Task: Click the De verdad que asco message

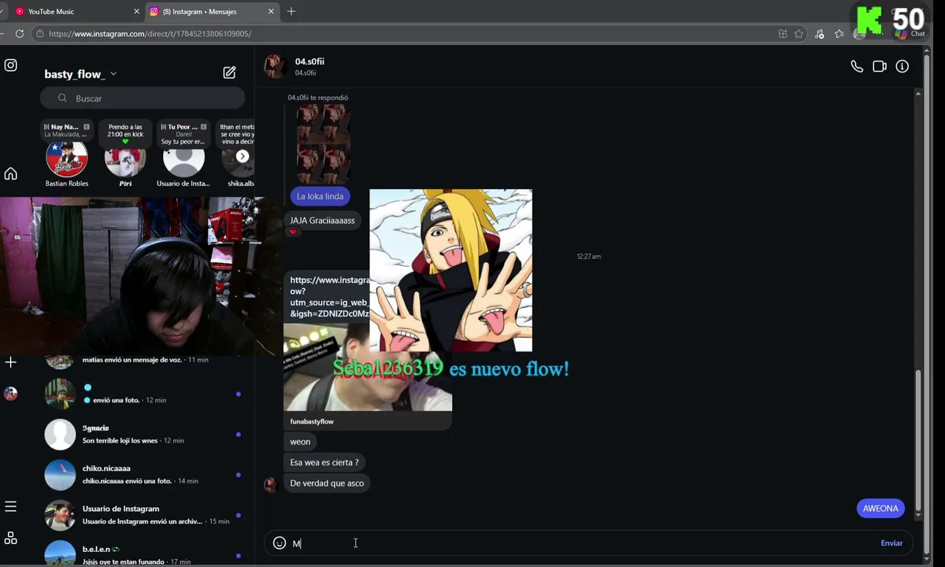Action: point(327,483)
